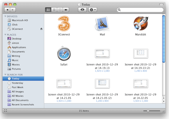Open the 3Connect application icon
The width and height of the screenshot is (169, 119).
pos(64,24)
